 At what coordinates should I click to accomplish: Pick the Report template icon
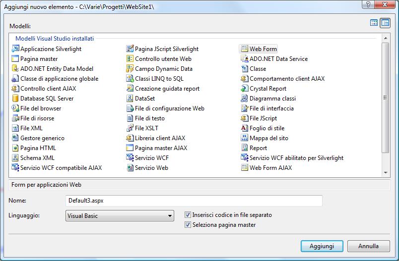click(x=245, y=148)
